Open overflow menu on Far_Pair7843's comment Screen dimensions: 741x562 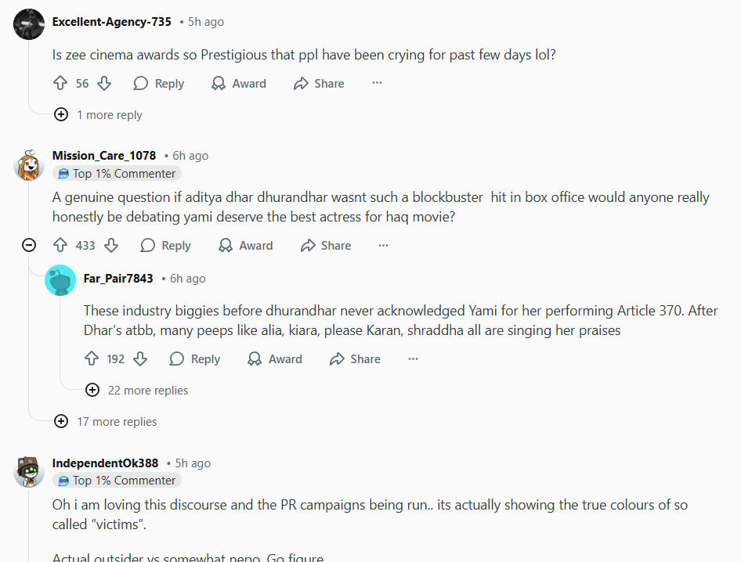click(x=413, y=359)
